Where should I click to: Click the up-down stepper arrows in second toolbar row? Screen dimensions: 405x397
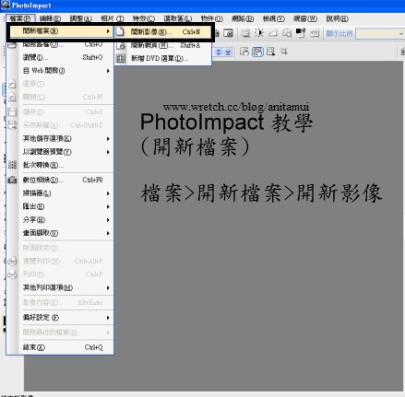pos(219,52)
